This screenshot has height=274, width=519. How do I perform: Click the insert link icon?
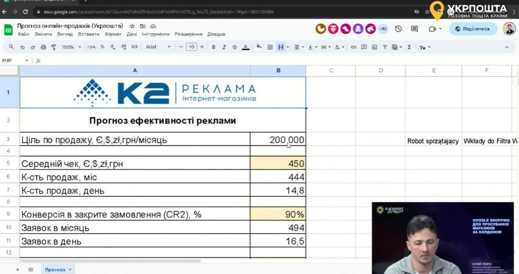point(353,47)
